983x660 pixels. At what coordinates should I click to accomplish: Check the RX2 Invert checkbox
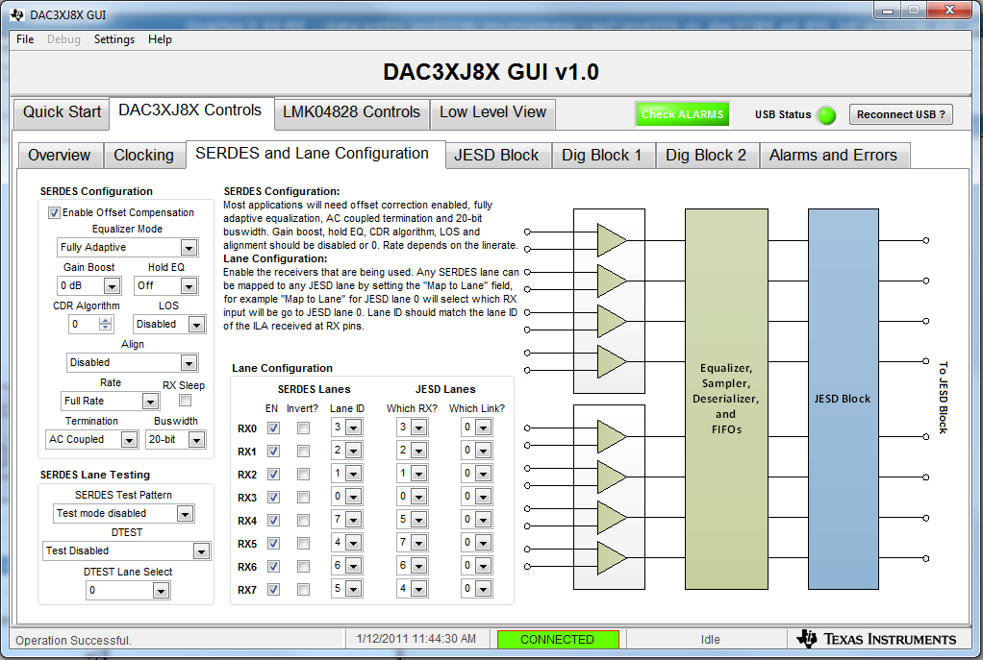coord(303,474)
